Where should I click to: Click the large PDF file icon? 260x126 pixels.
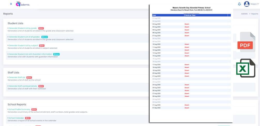pos(246,42)
